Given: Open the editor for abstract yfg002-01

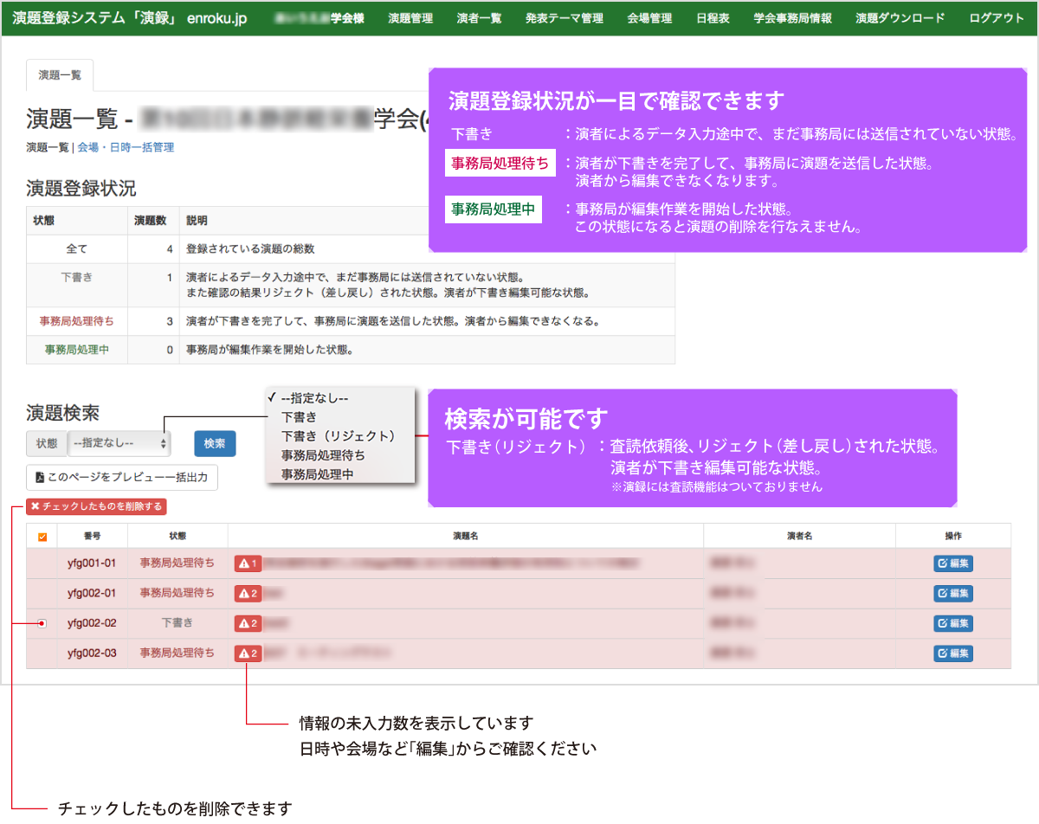Looking at the screenshot, I should (952, 594).
